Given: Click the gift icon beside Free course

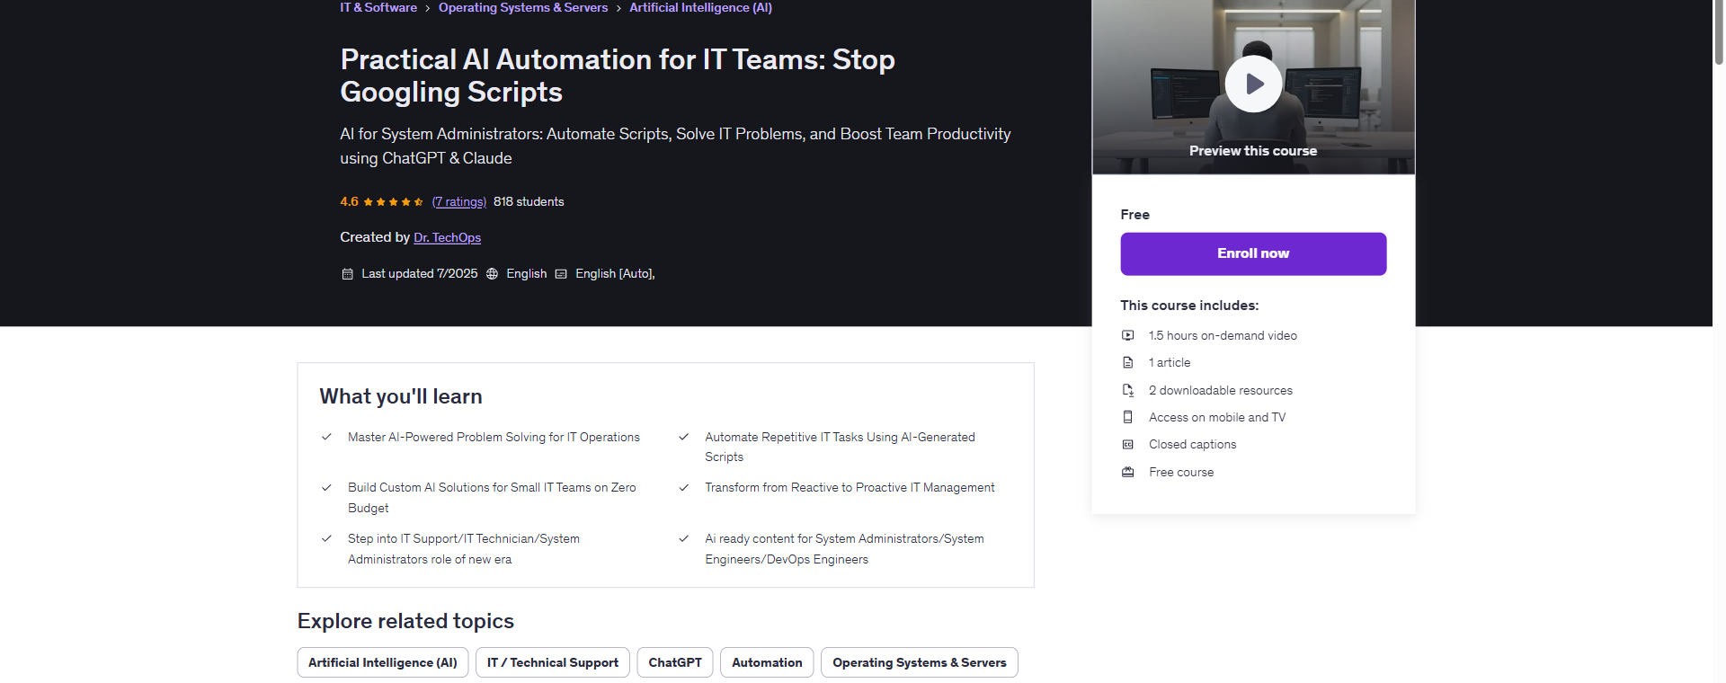Looking at the screenshot, I should pos(1127,472).
